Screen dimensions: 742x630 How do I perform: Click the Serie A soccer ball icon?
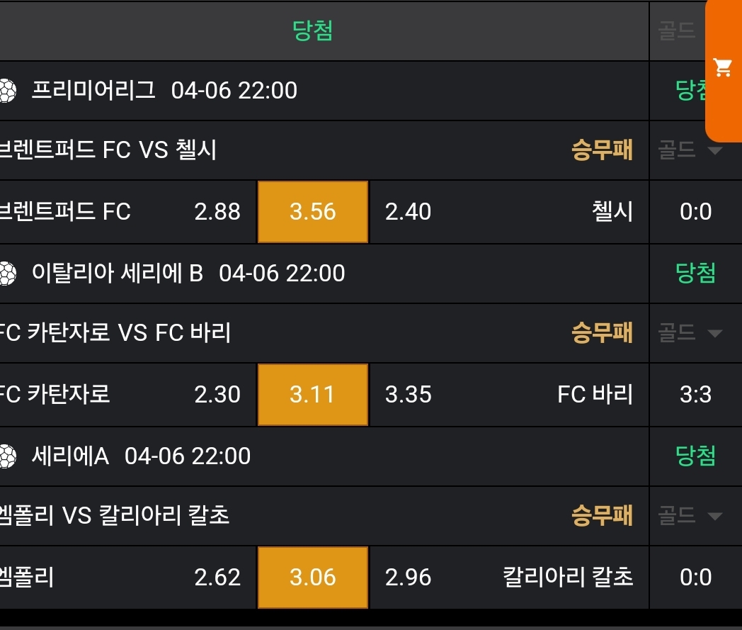coord(6,456)
